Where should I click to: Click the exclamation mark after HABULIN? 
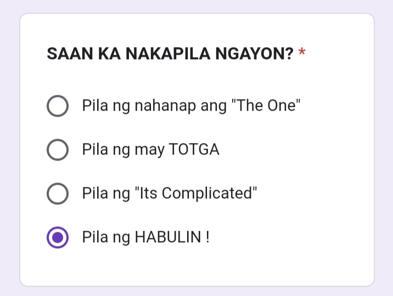[207, 237]
